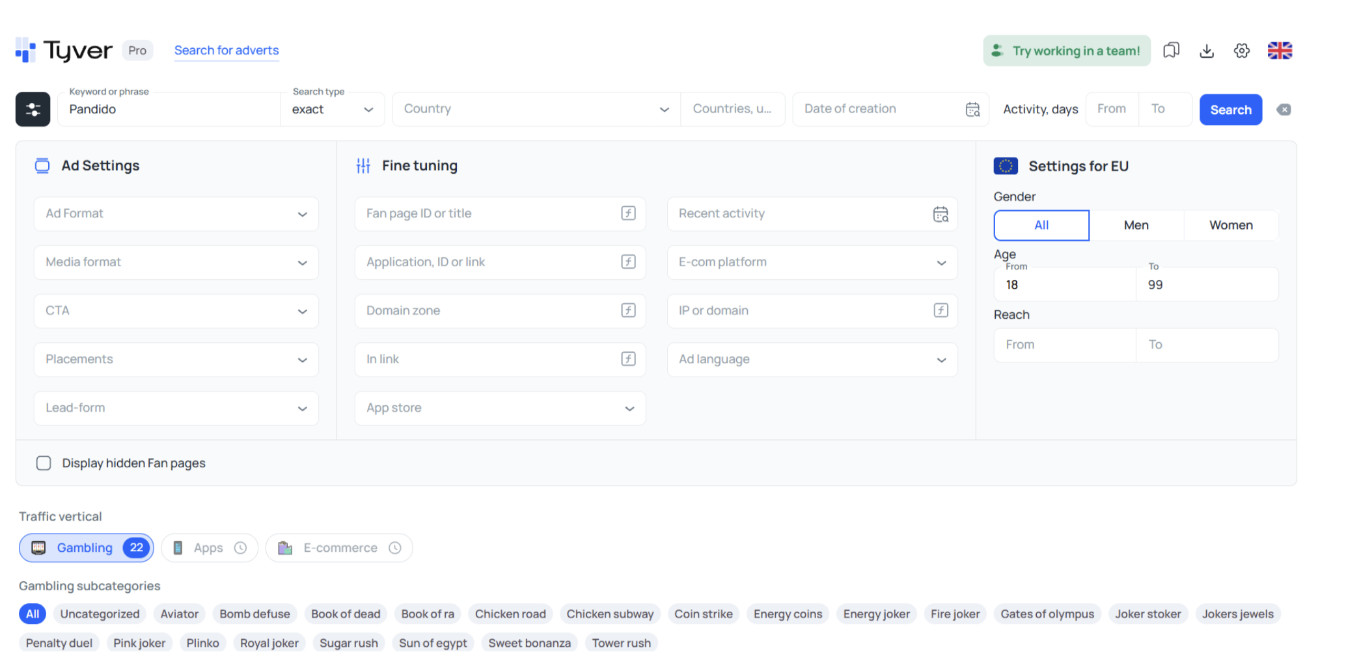The width and height of the screenshot is (1346, 652).
Task: Select Energy joker subcategory
Action: (876, 614)
